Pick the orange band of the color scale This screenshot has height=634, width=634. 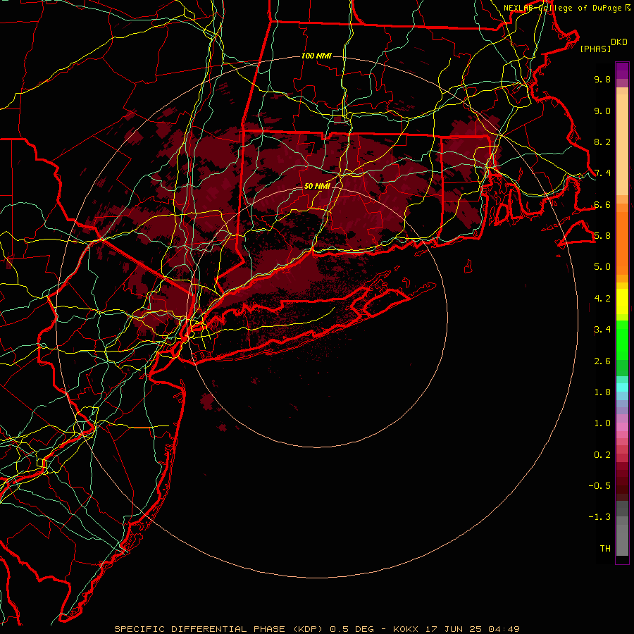pyautogui.click(x=622, y=243)
